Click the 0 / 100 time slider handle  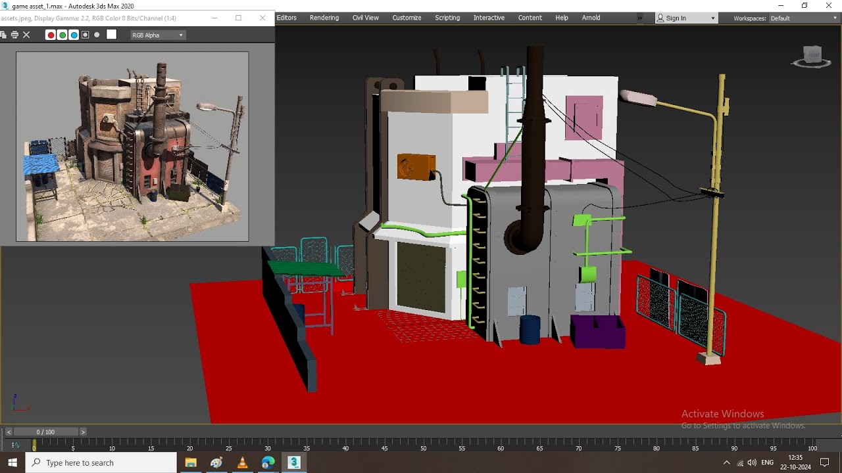pyautogui.click(x=46, y=432)
